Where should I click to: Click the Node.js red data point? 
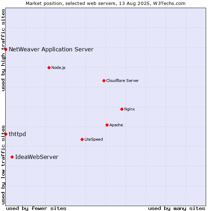pyautogui.click(x=49, y=68)
